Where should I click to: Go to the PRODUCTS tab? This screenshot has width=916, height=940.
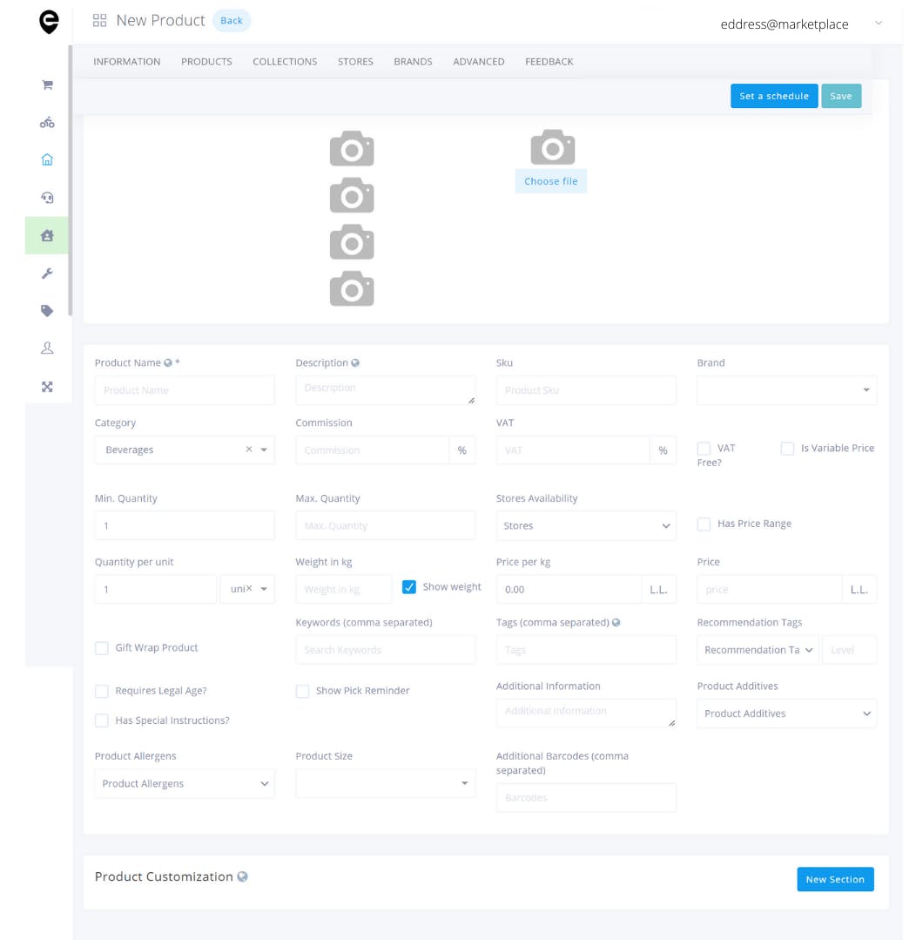click(206, 62)
